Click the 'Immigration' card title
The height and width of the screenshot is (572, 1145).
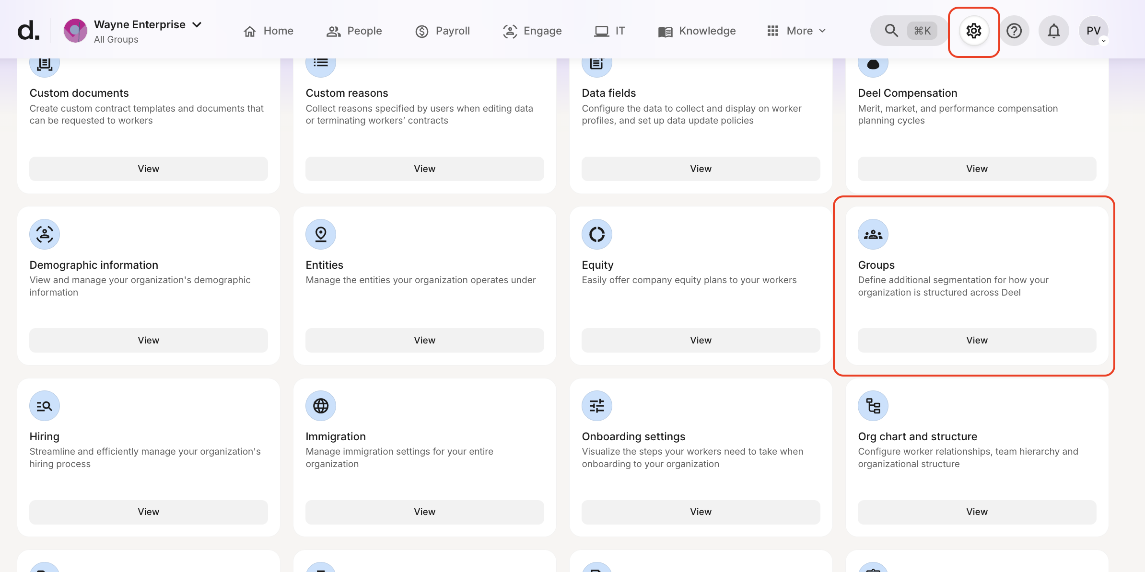point(336,436)
